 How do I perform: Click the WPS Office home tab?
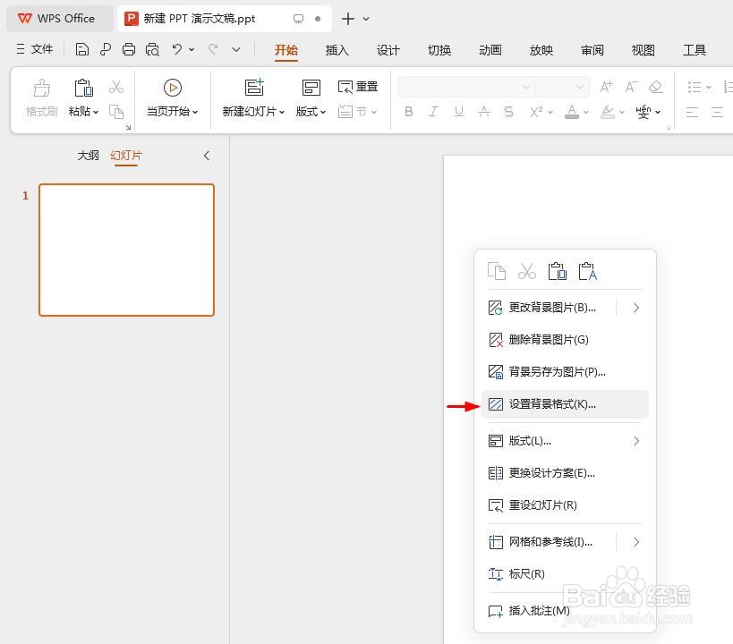(x=59, y=19)
